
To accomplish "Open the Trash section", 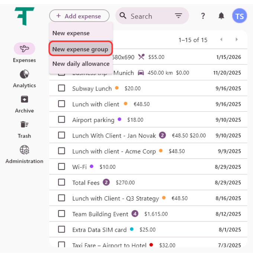I will [25, 125].
